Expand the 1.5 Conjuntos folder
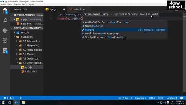This screenshot has height=105, width=186. [x=17, y=58]
